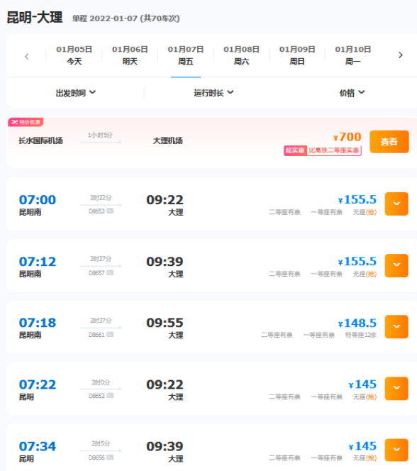Show later dates with right arrow
The image size is (417, 471).
point(401,55)
